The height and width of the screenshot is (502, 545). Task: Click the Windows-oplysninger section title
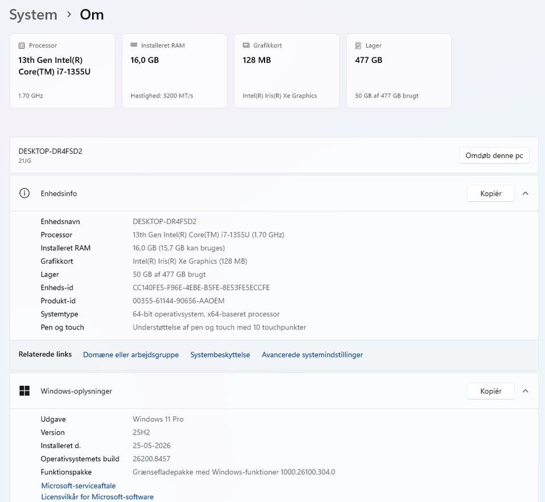[x=76, y=391]
